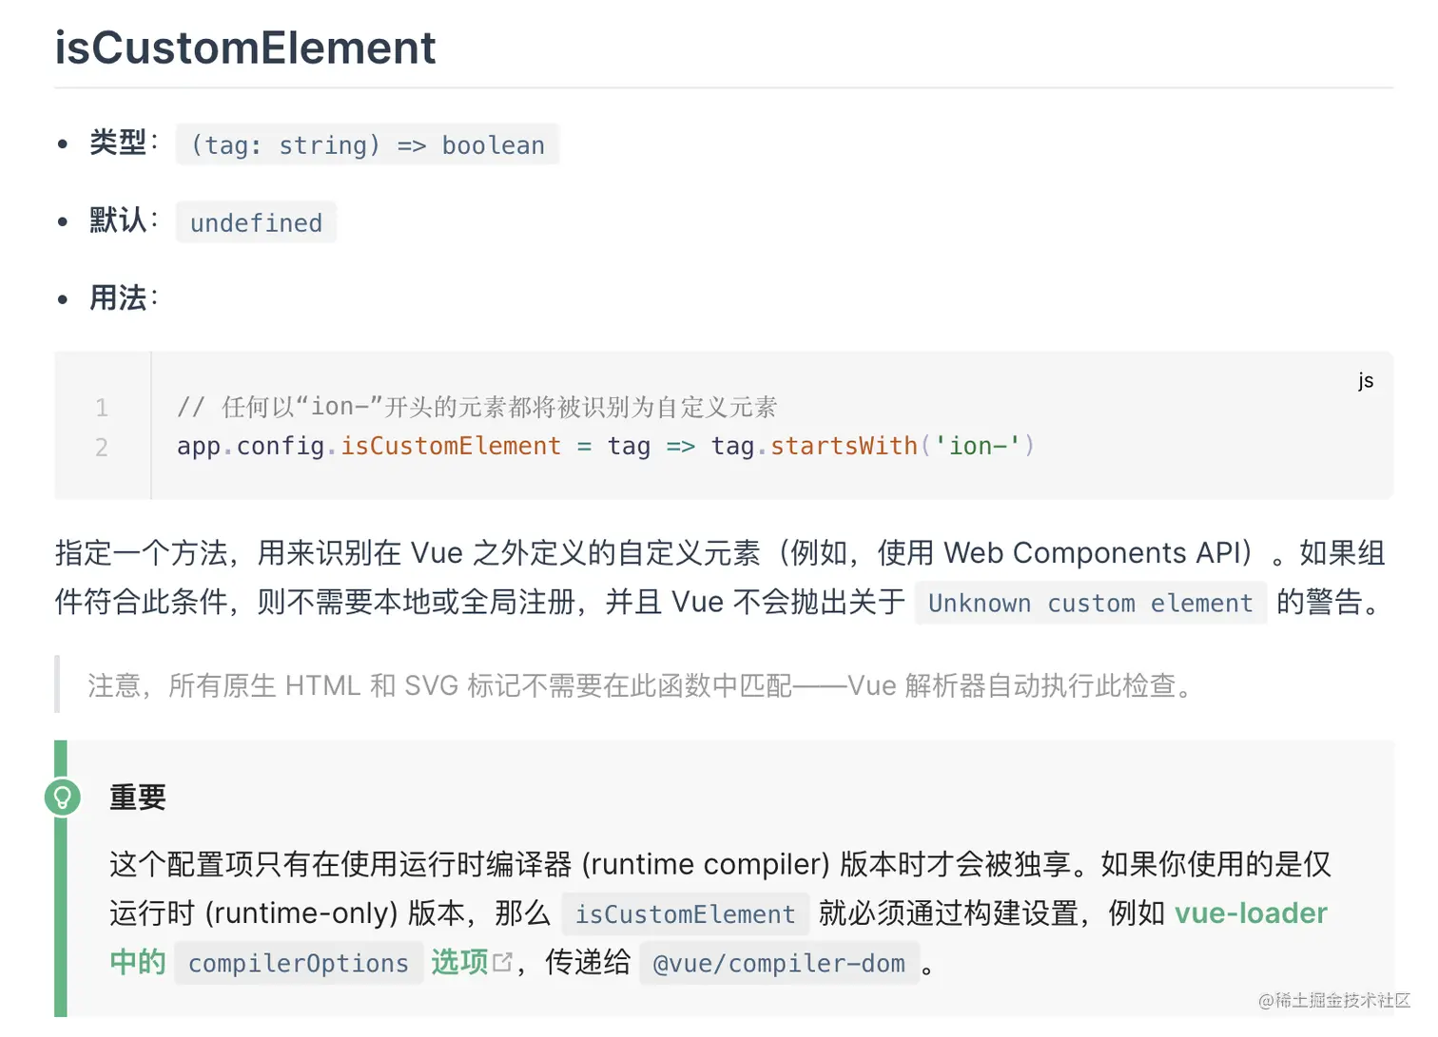The height and width of the screenshot is (1037, 1438).
Task: Click the undefined default value code
Action: click(257, 222)
